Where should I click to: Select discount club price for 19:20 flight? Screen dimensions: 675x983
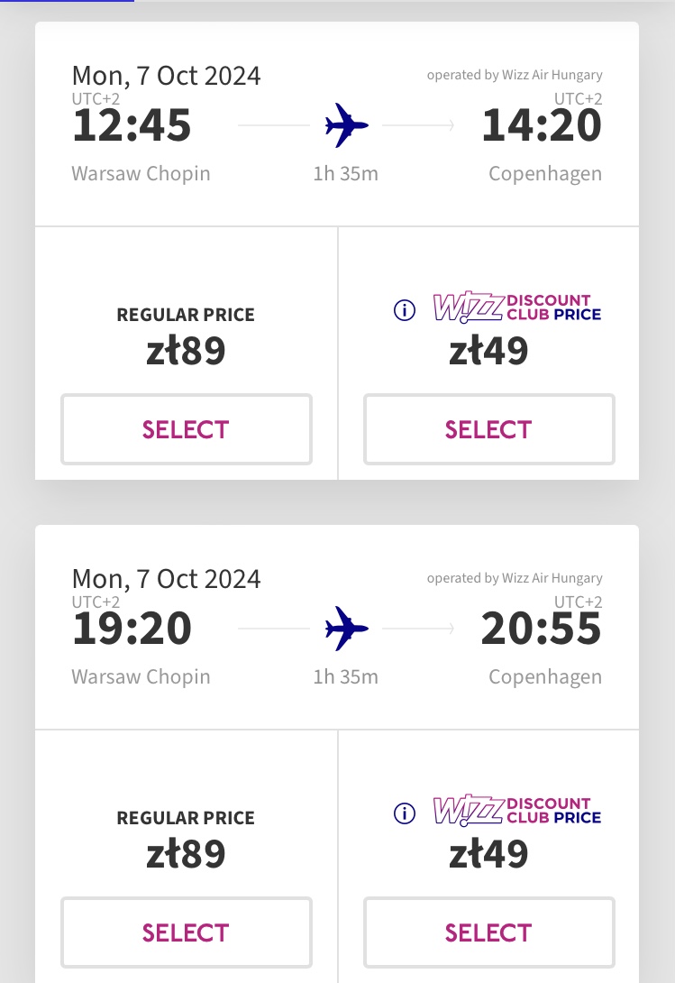click(488, 932)
